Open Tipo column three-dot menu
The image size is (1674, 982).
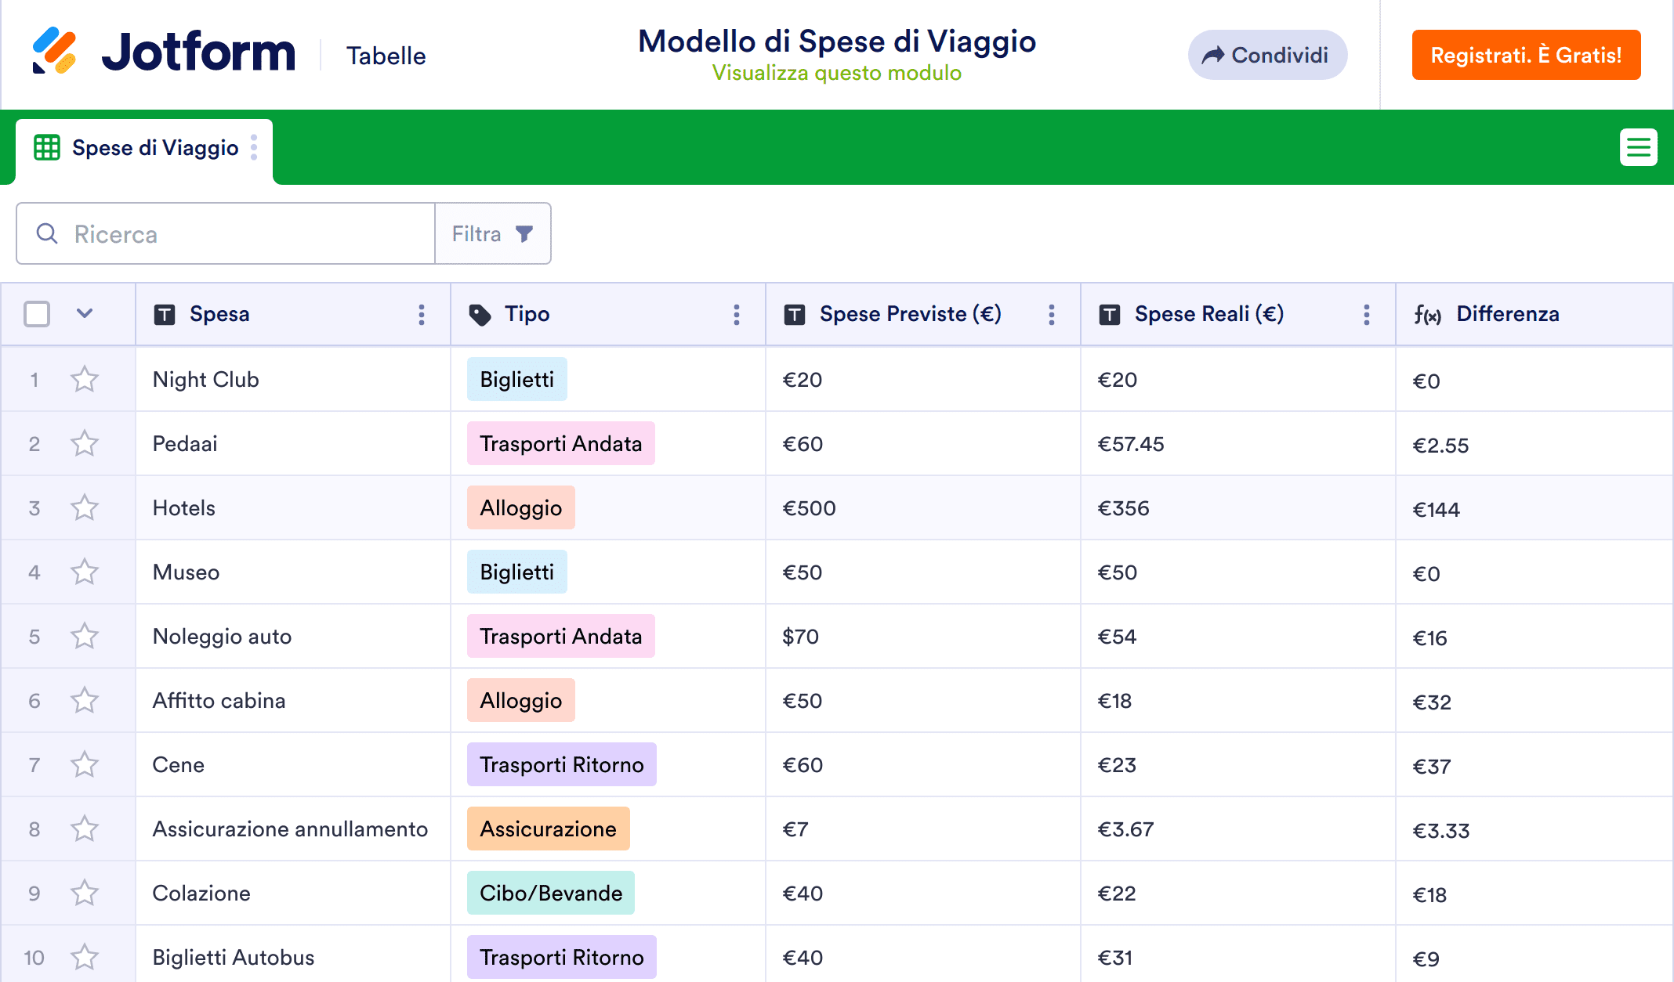tap(737, 315)
